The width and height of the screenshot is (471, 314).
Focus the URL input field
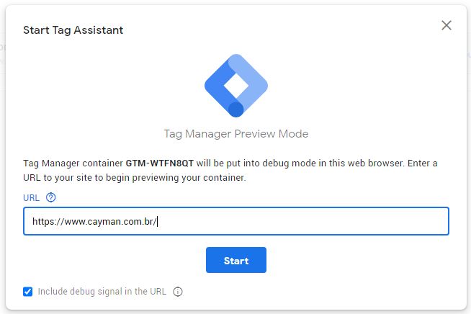pos(236,221)
